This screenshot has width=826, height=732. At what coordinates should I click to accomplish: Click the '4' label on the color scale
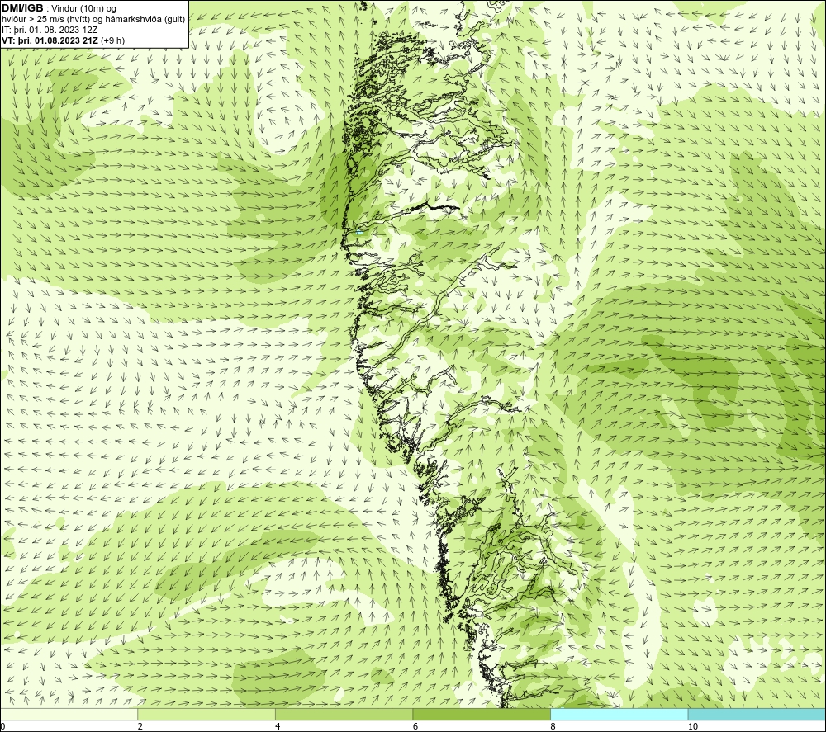[278, 726]
